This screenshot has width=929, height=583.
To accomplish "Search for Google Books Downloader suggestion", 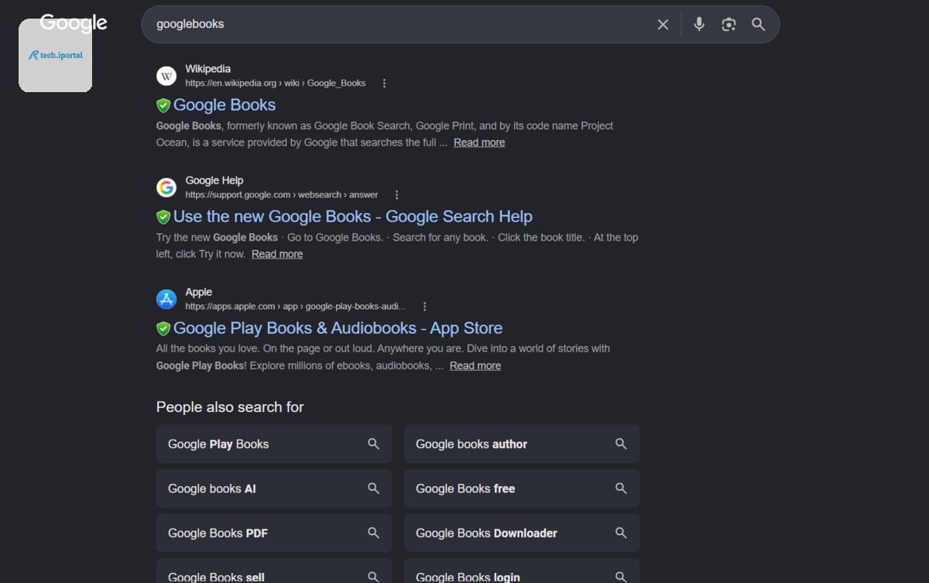I will coord(522,533).
